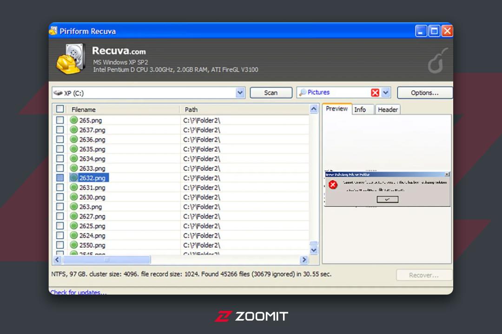
Task: Select the 263.png filename
Action: click(91, 207)
